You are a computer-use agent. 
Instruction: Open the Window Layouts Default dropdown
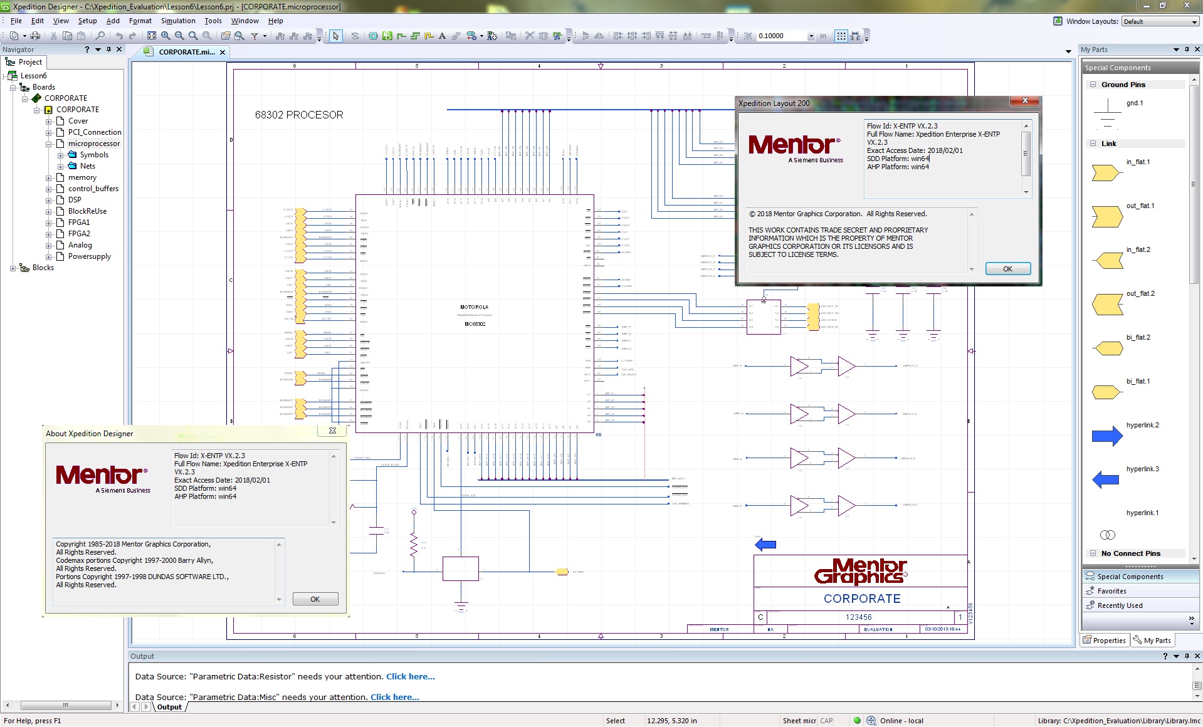pos(1194,21)
